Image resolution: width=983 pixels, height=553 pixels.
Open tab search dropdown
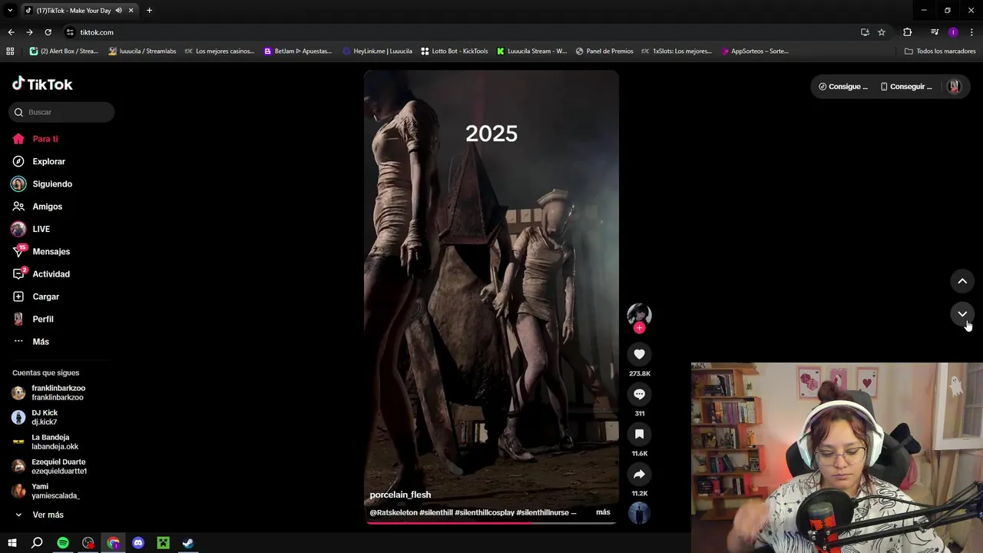(x=10, y=11)
